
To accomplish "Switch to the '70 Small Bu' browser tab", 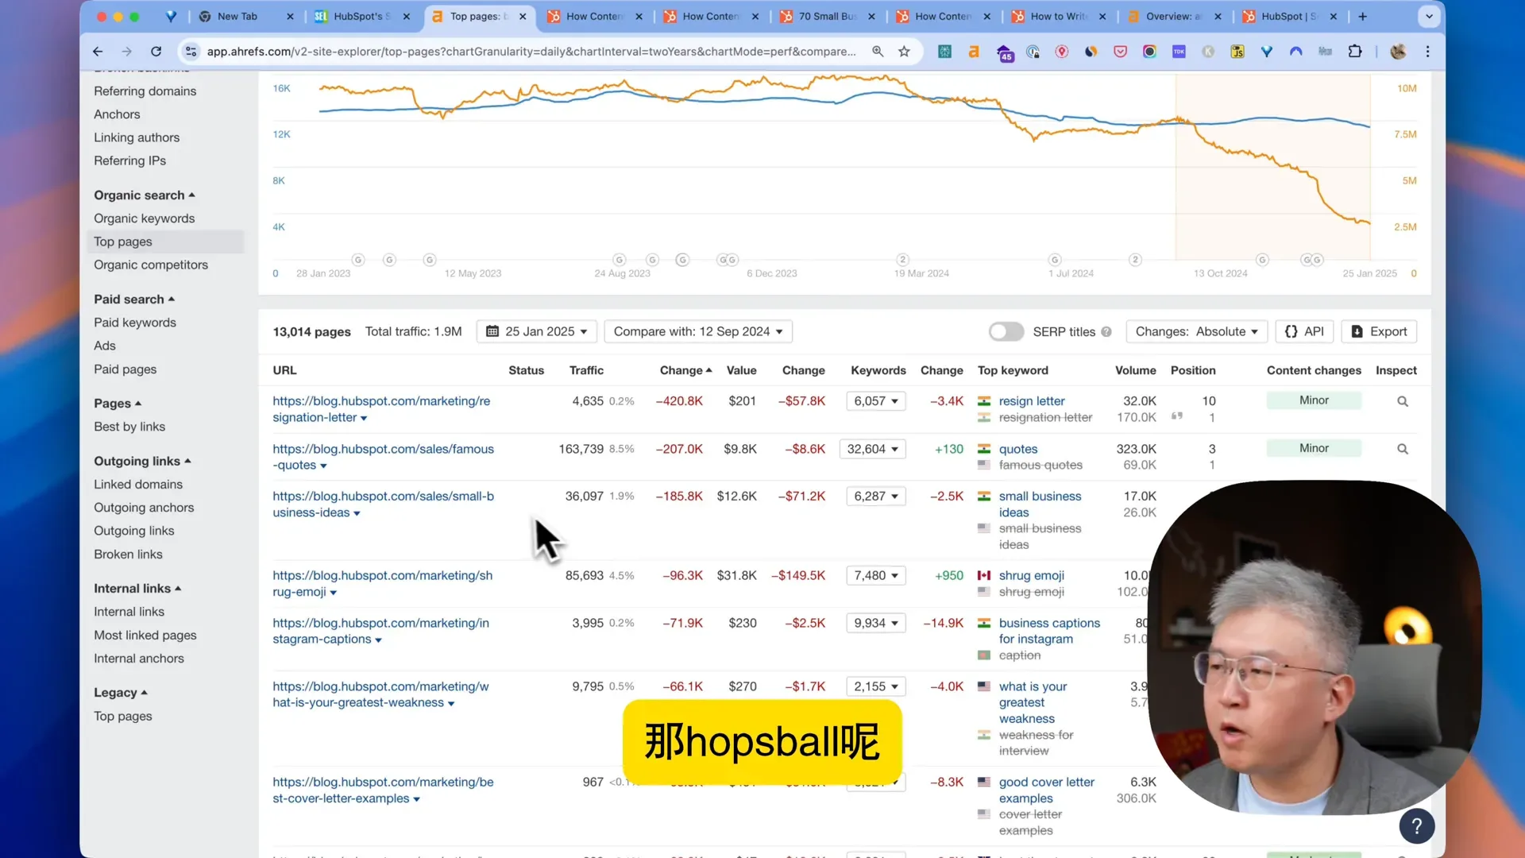I will 827,16.
